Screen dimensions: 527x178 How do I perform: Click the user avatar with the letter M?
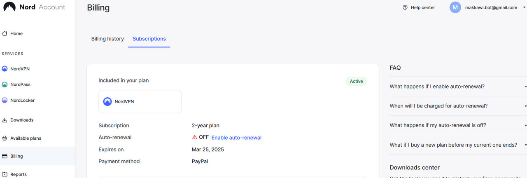coord(455,7)
